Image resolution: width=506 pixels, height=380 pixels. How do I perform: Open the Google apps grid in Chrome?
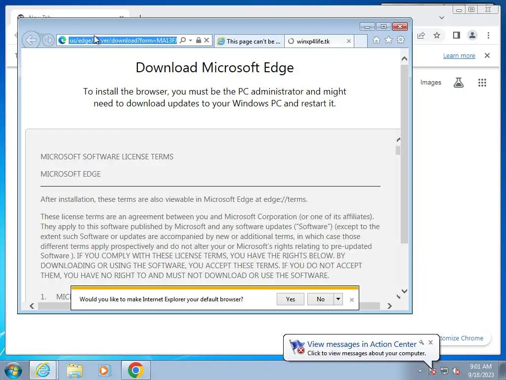(482, 83)
